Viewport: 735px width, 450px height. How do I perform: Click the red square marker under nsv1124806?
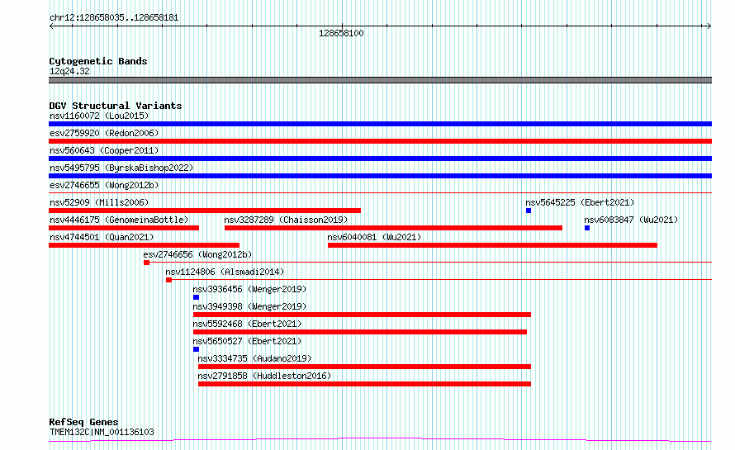(x=168, y=280)
